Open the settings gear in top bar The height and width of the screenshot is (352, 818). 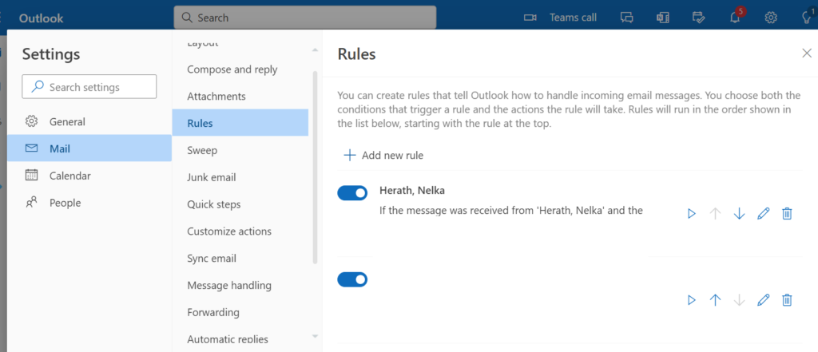(771, 18)
